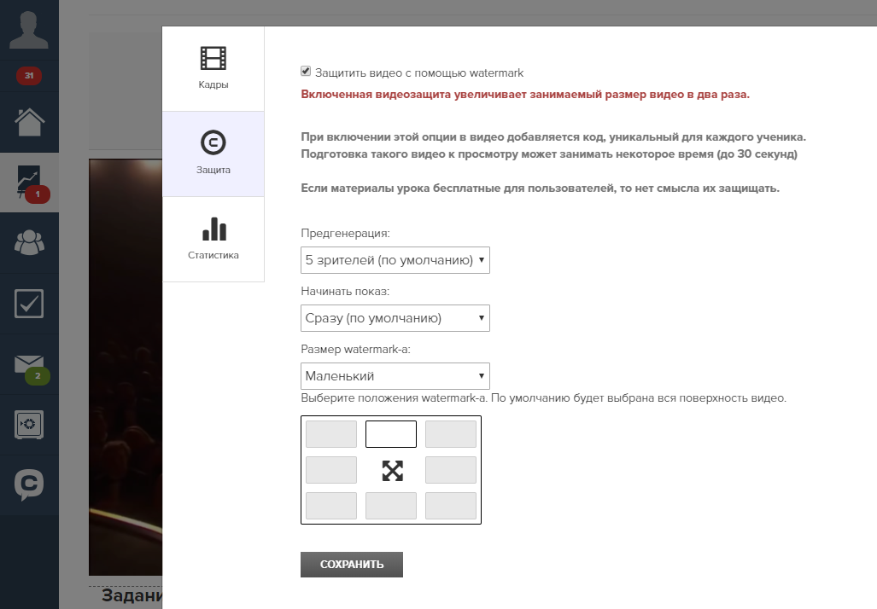The image size is (877, 609).
Task: Select bottom-left watermark position cell
Action: (x=331, y=506)
